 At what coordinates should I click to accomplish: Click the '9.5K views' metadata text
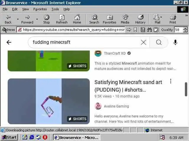[103, 96]
